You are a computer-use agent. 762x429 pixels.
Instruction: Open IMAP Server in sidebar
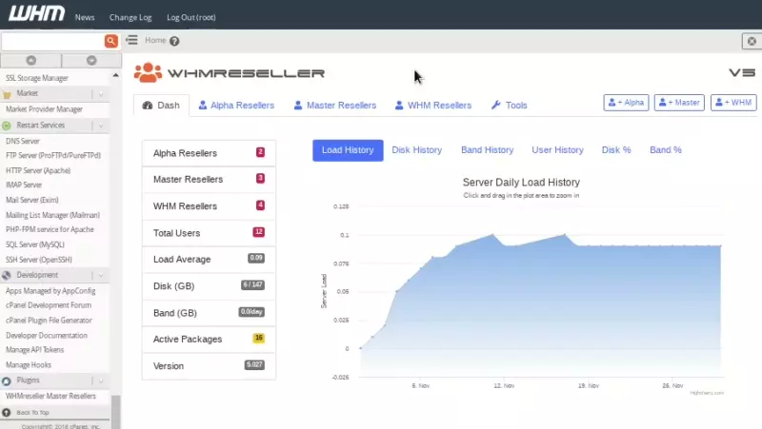tap(24, 185)
